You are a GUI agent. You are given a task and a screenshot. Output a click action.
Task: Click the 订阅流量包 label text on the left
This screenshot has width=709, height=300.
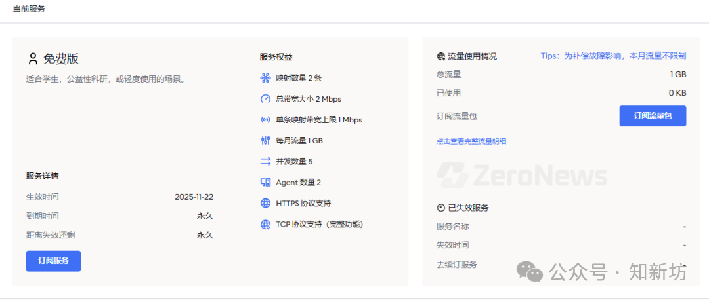[x=457, y=117]
